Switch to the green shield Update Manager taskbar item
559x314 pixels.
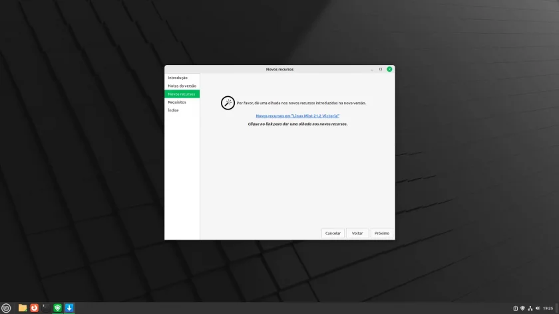[x=57, y=308]
